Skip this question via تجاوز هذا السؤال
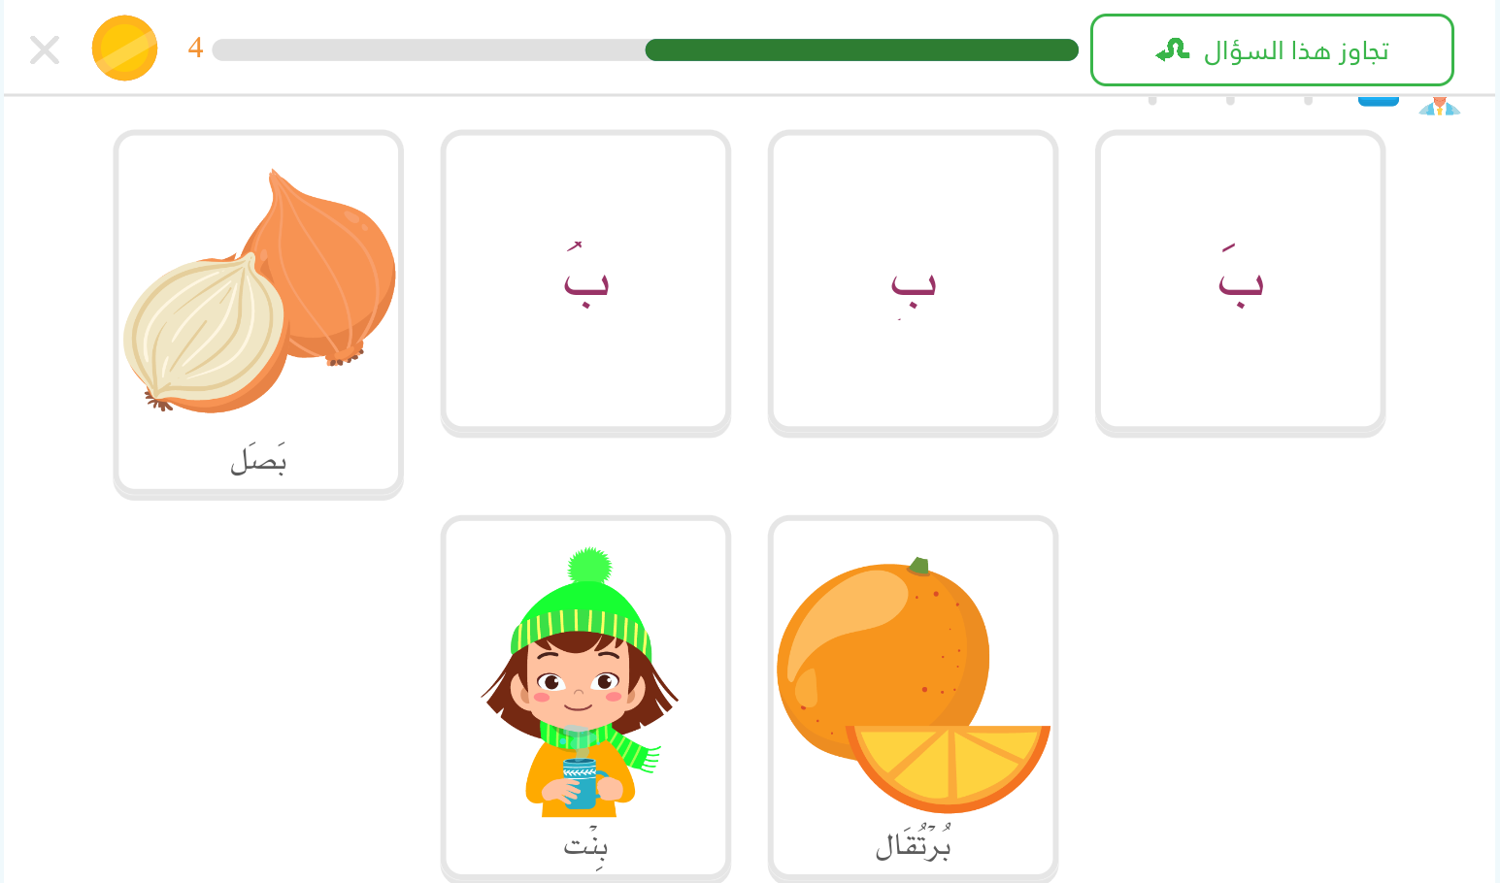Image resolution: width=1500 pixels, height=883 pixels. tap(1272, 49)
